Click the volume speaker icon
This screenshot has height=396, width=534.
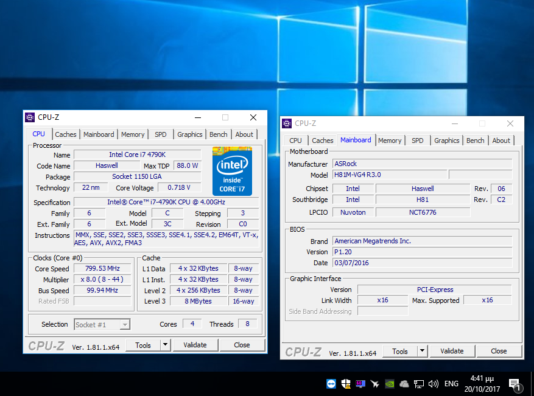(x=433, y=384)
